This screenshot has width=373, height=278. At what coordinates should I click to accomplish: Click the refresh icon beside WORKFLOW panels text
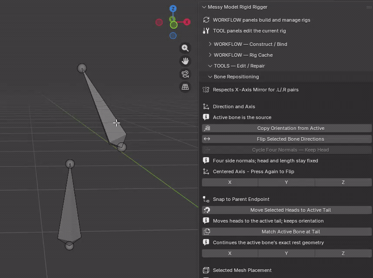coord(206,20)
